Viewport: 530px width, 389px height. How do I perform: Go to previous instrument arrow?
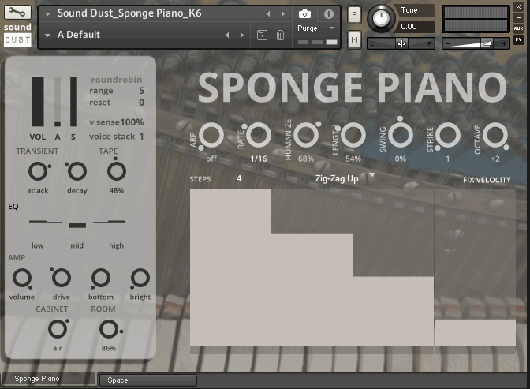click(x=268, y=14)
